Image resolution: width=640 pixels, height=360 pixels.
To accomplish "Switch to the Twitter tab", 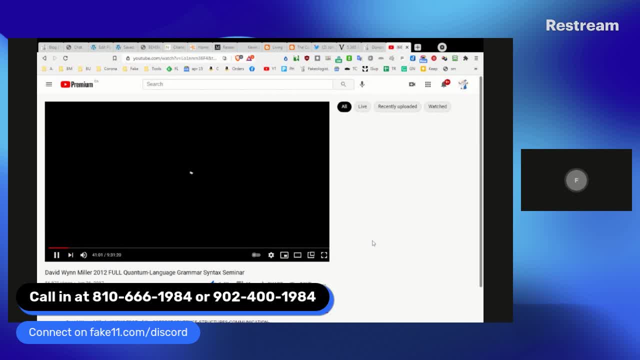I will (x=324, y=47).
